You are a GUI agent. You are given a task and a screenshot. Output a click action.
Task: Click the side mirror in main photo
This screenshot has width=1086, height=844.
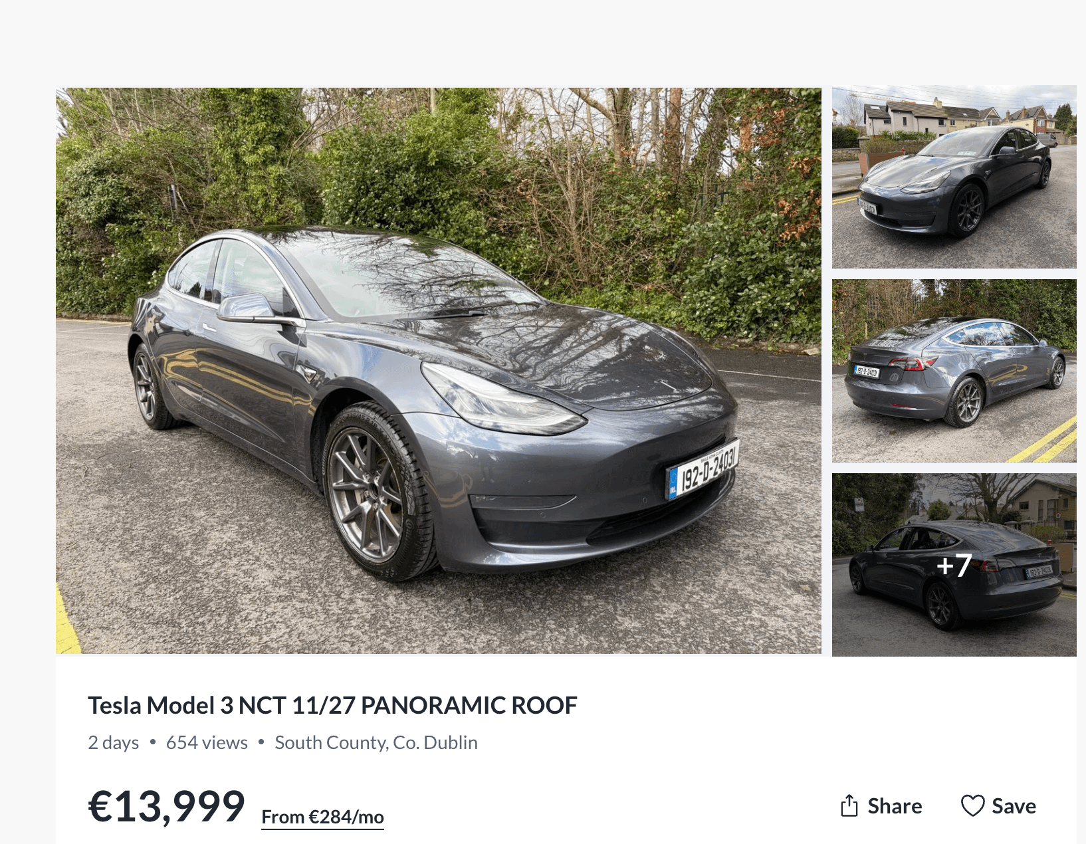246,308
